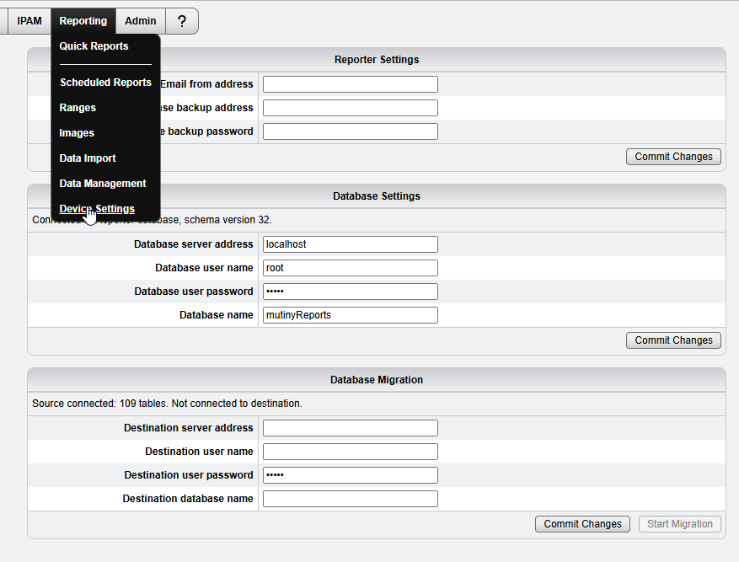Viewport: 739px width, 562px height.
Task: Commit changes in Reporter Settings
Action: pyautogui.click(x=673, y=157)
